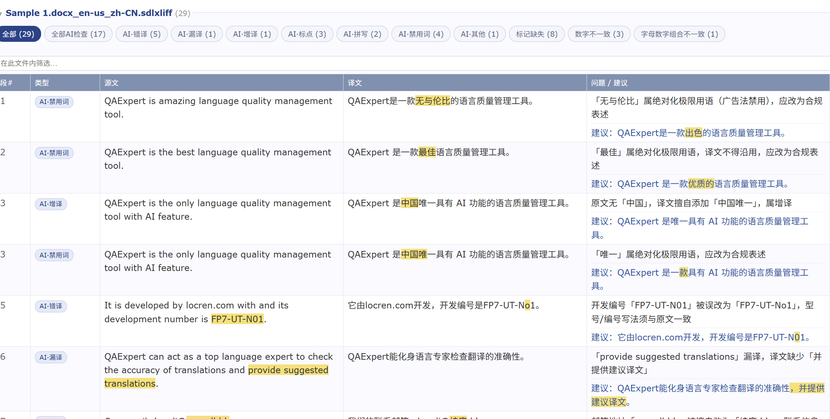Click the AI·错译 badge in segment 5
830x419 pixels.
51,306
